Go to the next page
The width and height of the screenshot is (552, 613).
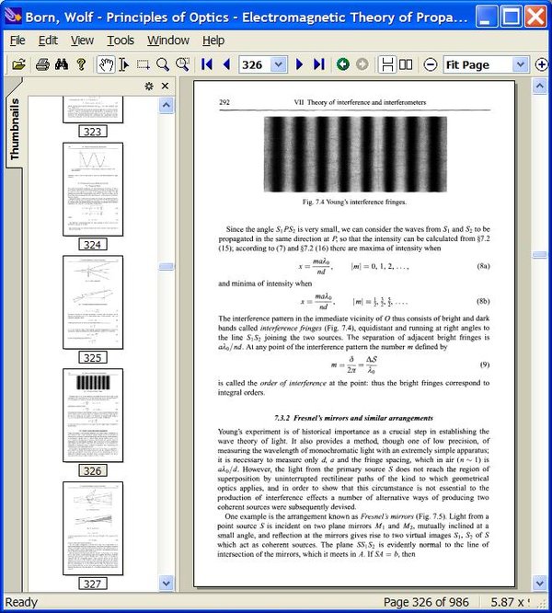[299, 64]
